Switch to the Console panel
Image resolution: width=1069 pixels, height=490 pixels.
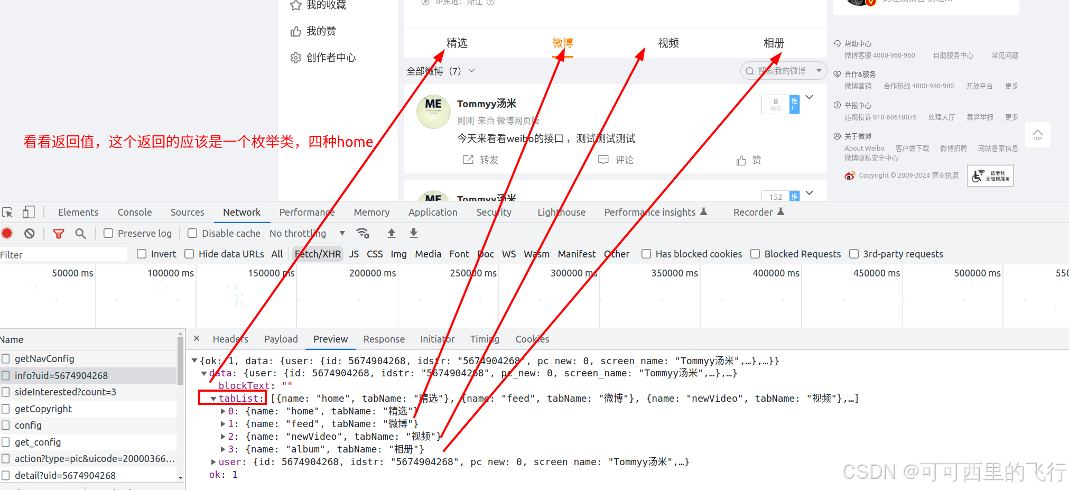click(135, 212)
